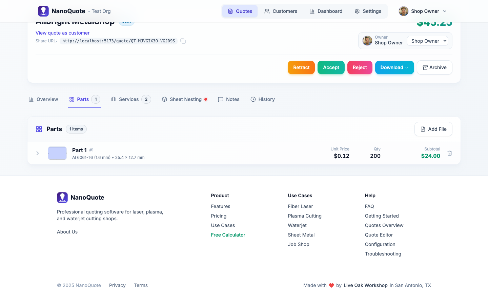Open the Configuration help link
The height and width of the screenshot is (305, 488).
[380, 244]
